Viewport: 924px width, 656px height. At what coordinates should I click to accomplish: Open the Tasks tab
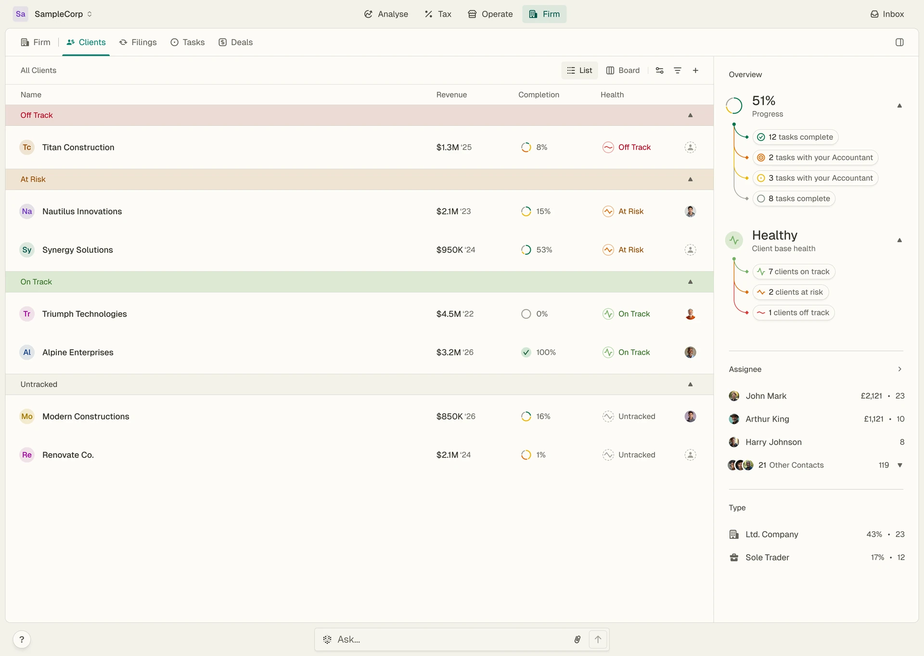[x=188, y=42]
